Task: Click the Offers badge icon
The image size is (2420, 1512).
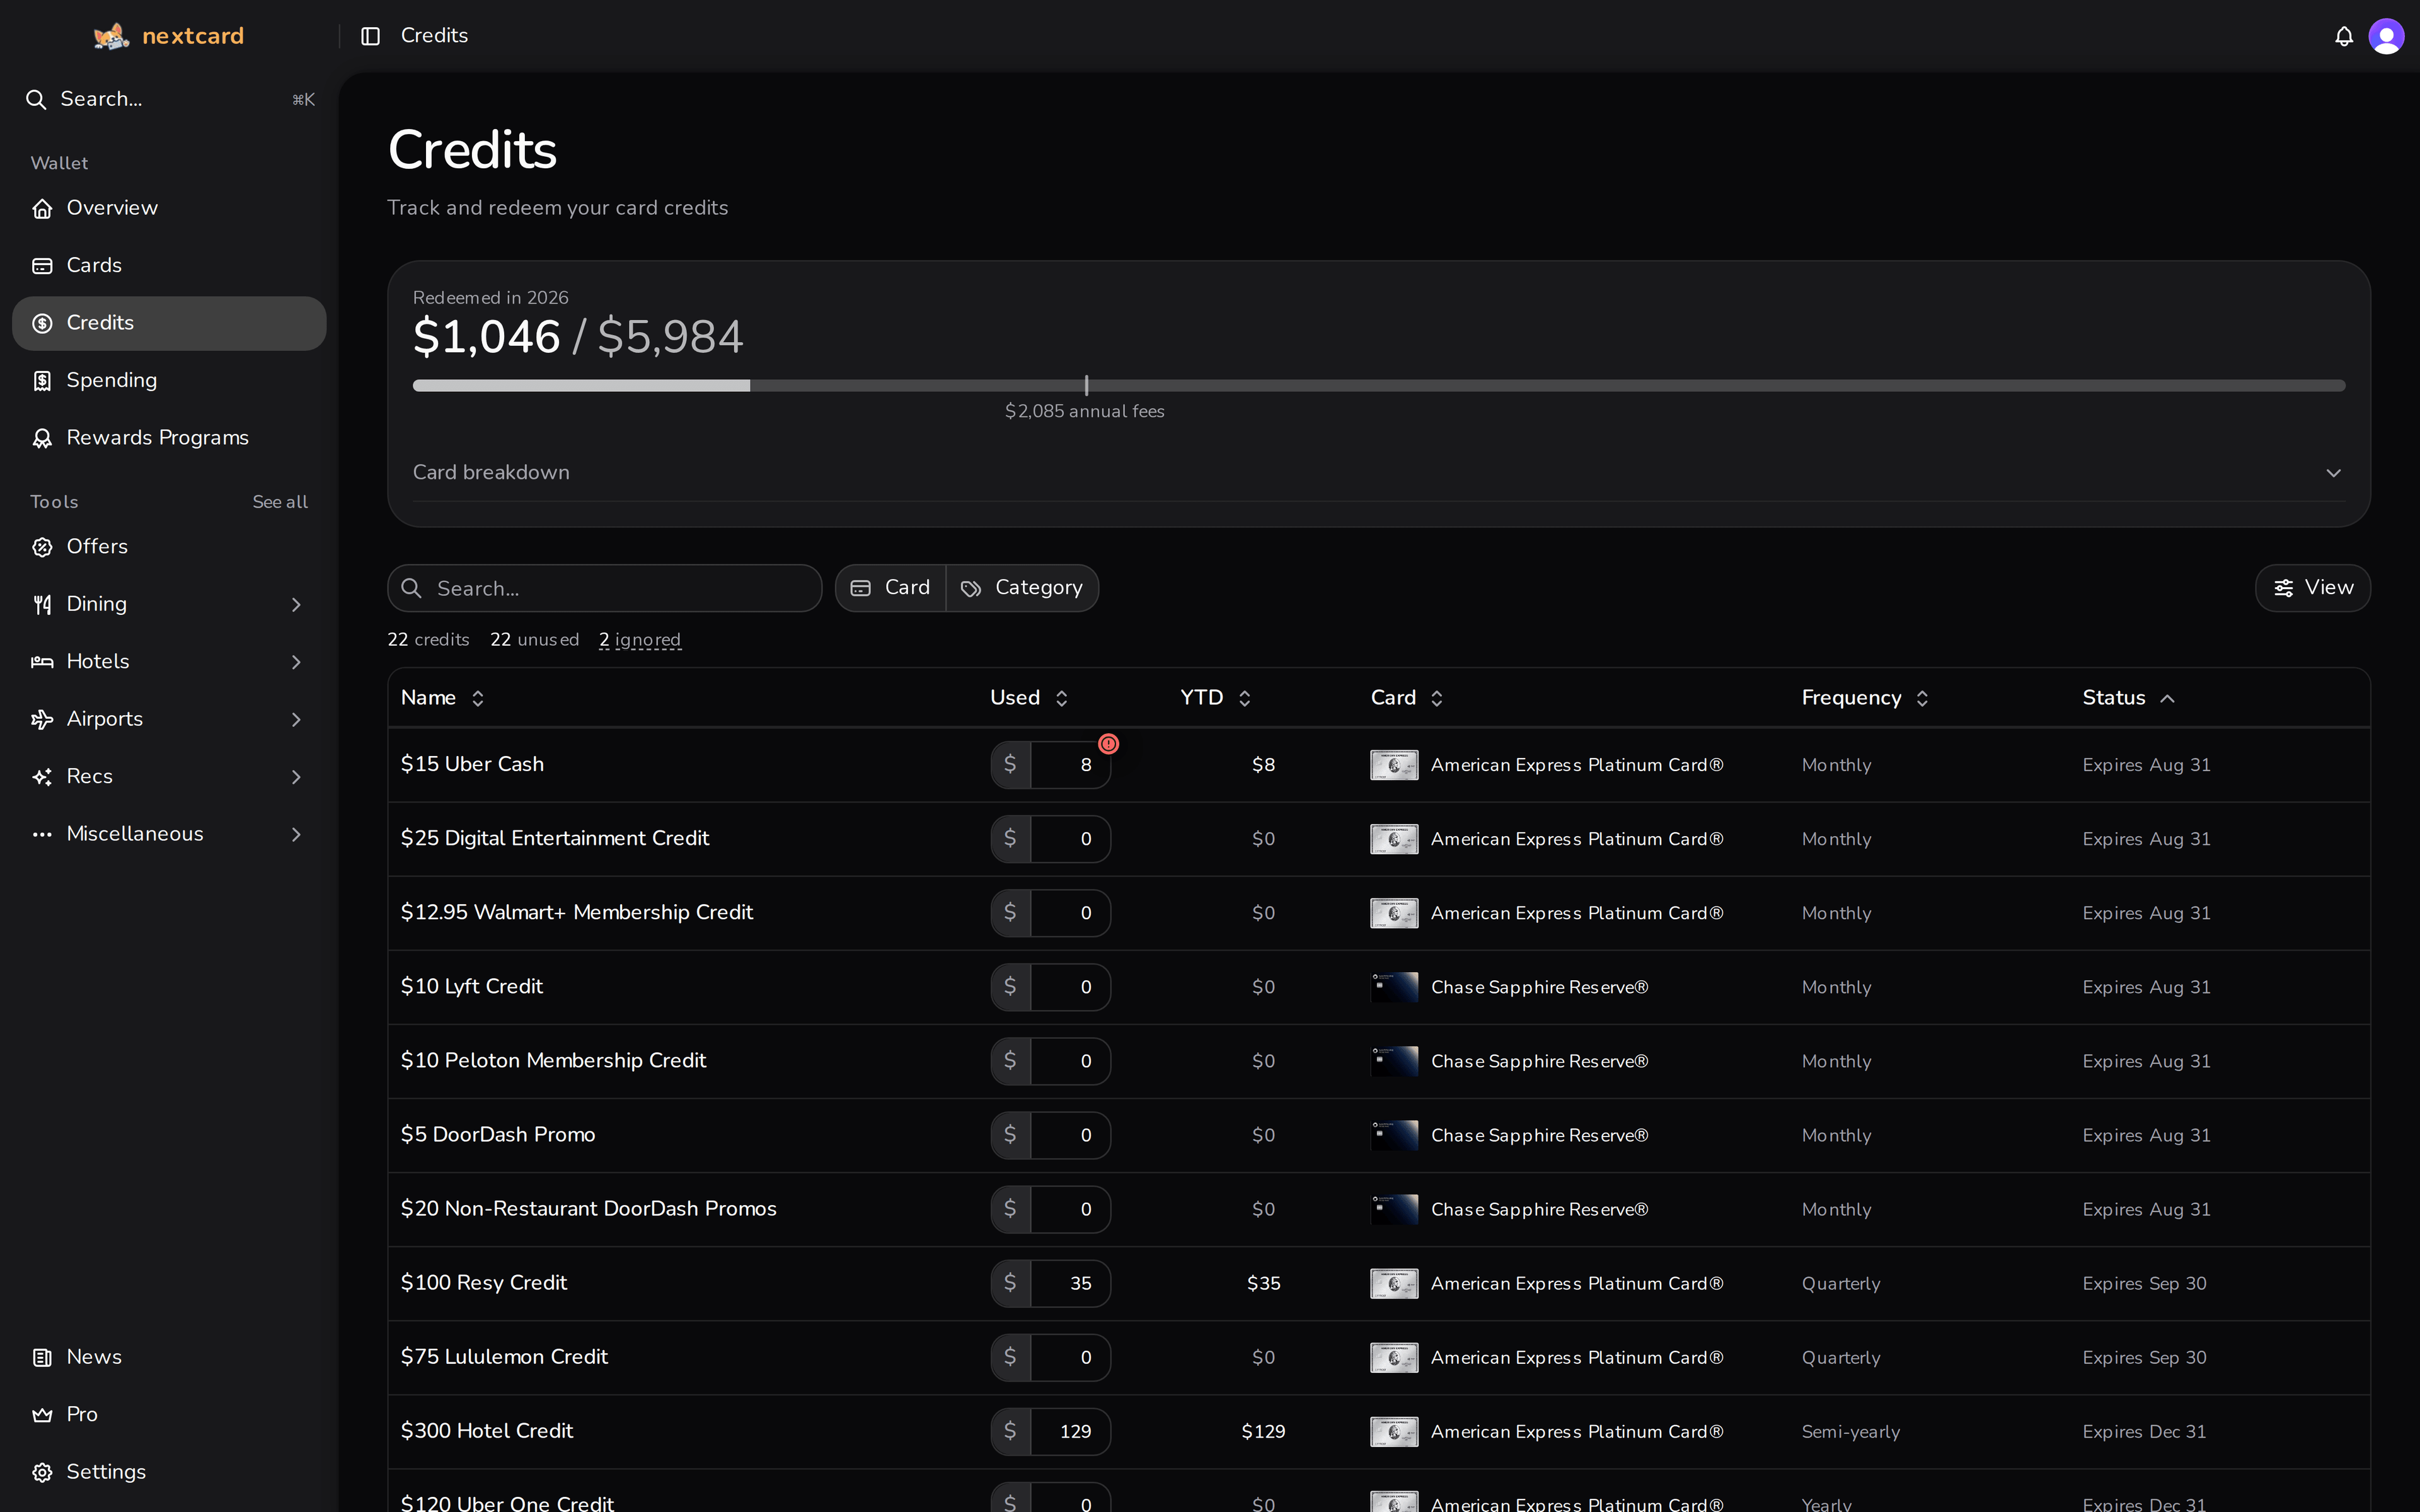Action: [42, 547]
